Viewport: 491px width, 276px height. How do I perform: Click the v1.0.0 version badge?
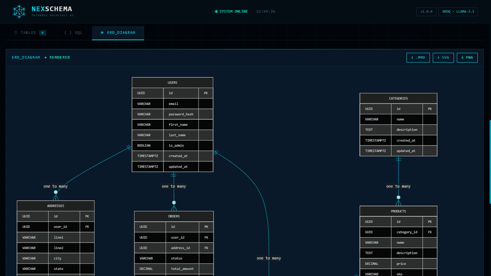(x=427, y=11)
